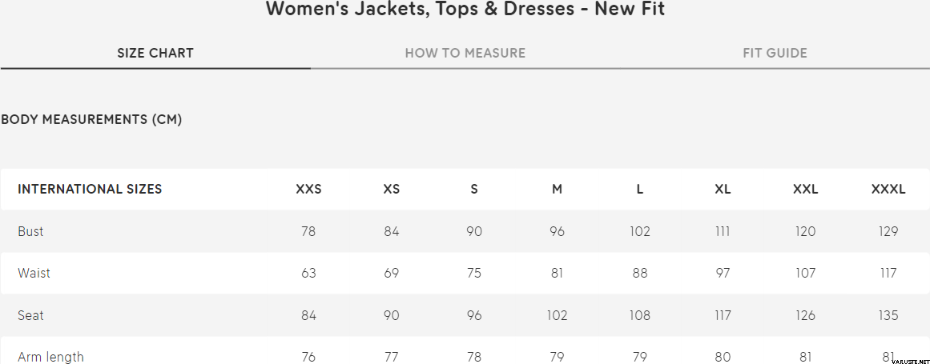Image resolution: width=930 pixels, height=364 pixels.
Task: Click the Seat row label
Action: click(30, 315)
